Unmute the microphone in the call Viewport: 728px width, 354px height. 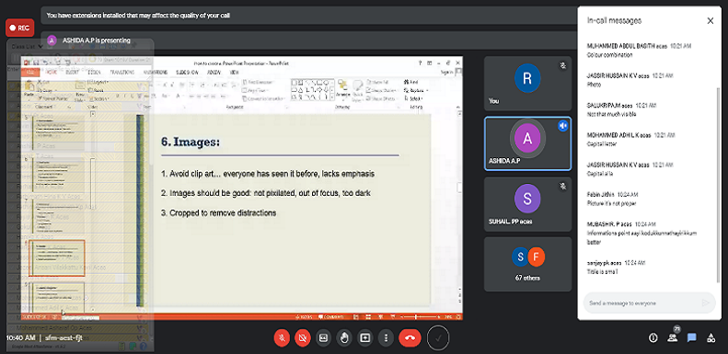click(x=282, y=337)
